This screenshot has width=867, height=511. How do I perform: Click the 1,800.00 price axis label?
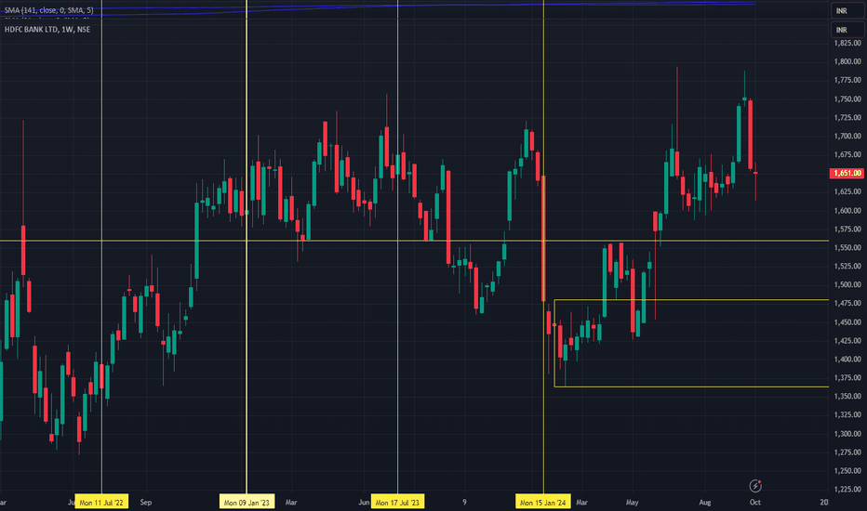847,61
